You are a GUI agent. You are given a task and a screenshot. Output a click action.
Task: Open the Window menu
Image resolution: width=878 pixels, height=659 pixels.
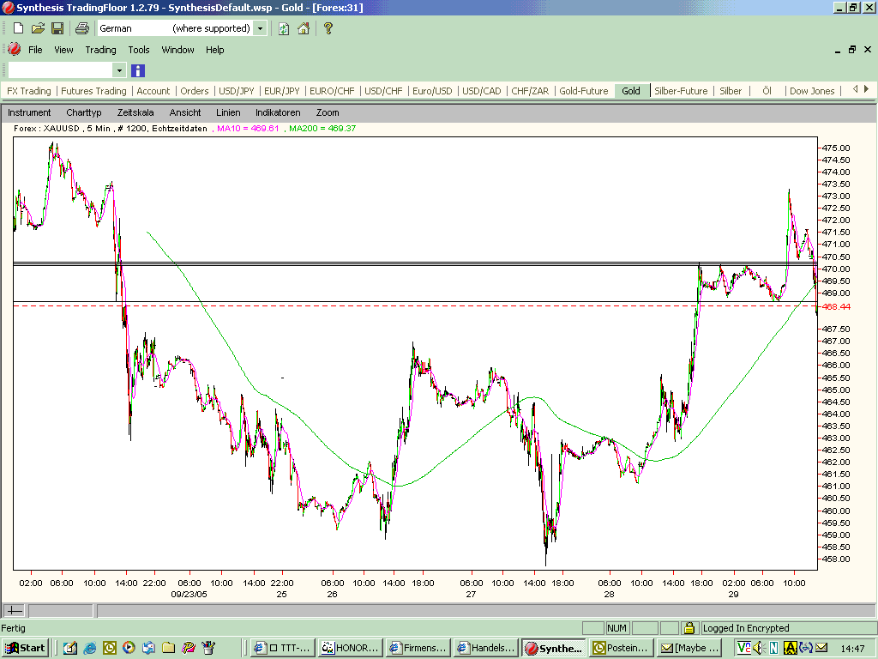tap(178, 50)
